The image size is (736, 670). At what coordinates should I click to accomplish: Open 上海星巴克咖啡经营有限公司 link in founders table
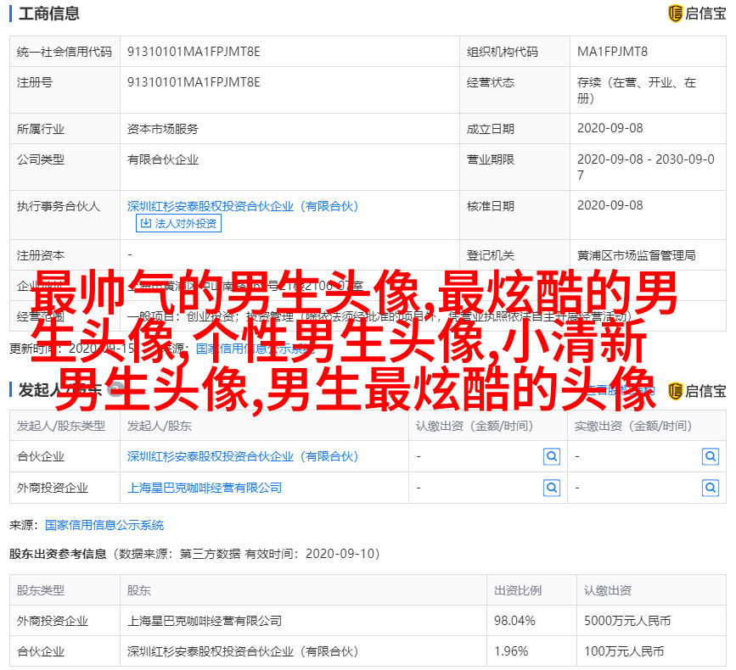pos(205,488)
